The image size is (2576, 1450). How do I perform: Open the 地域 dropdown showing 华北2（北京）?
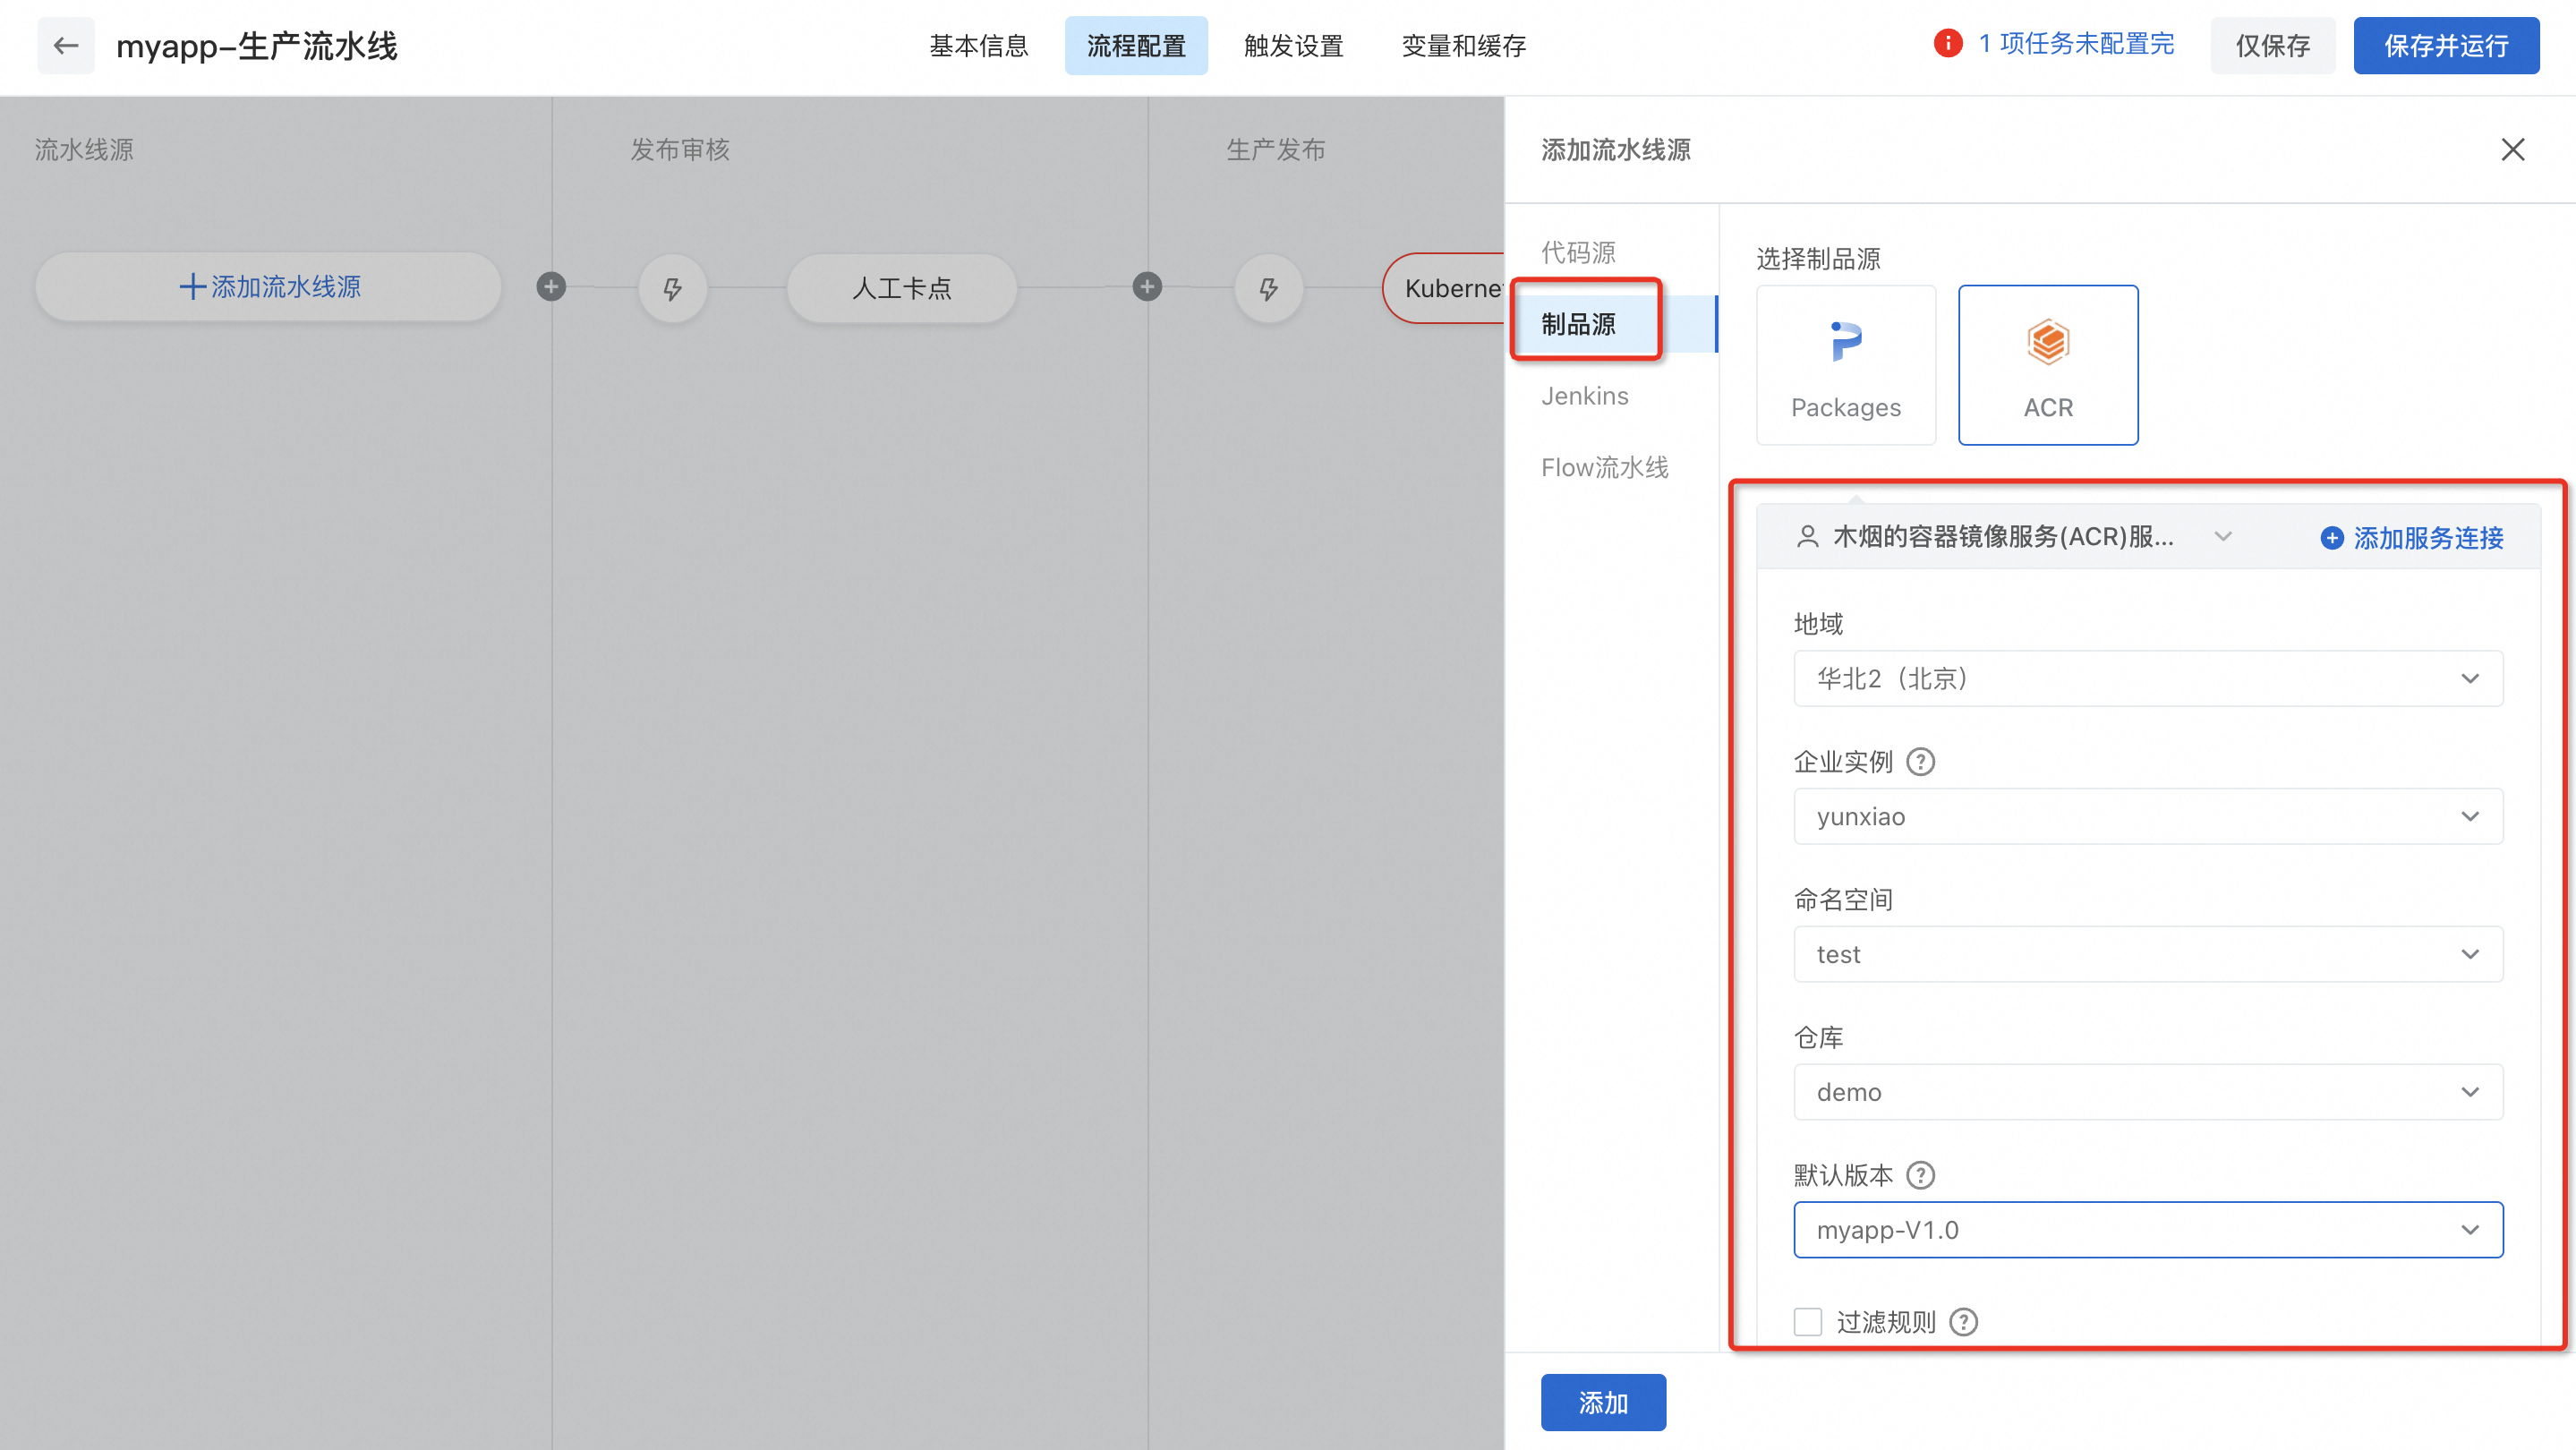pyautogui.click(x=2148, y=678)
